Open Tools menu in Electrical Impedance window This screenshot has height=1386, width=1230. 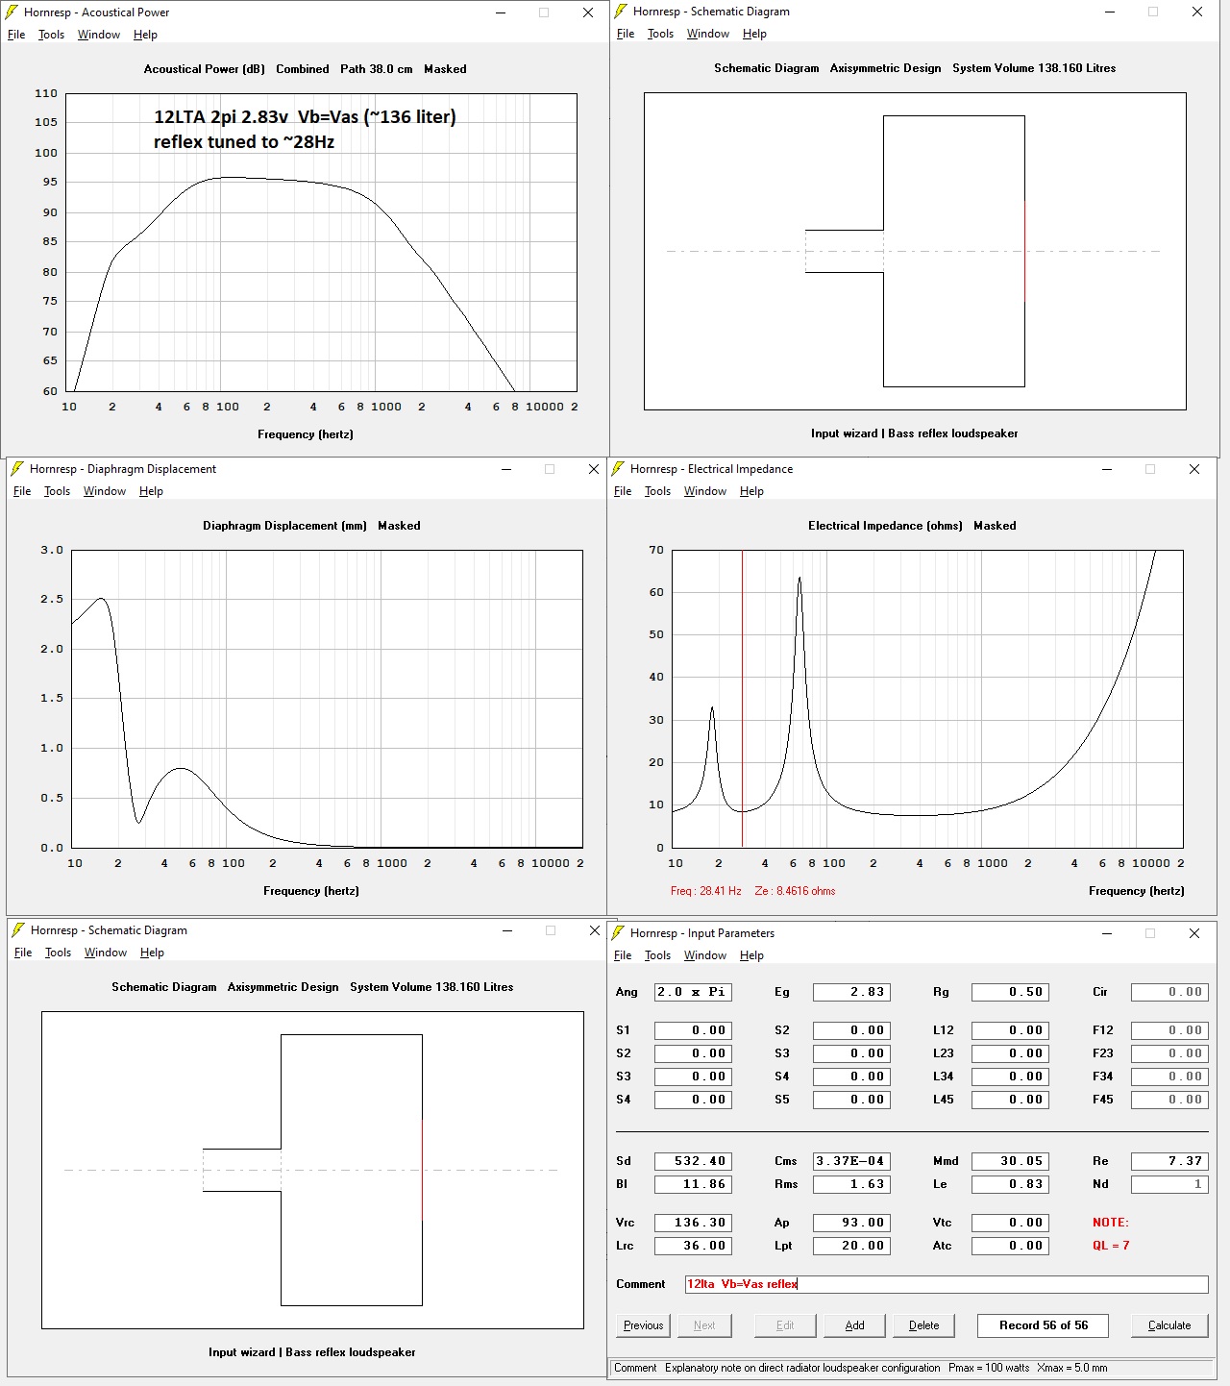[657, 491]
